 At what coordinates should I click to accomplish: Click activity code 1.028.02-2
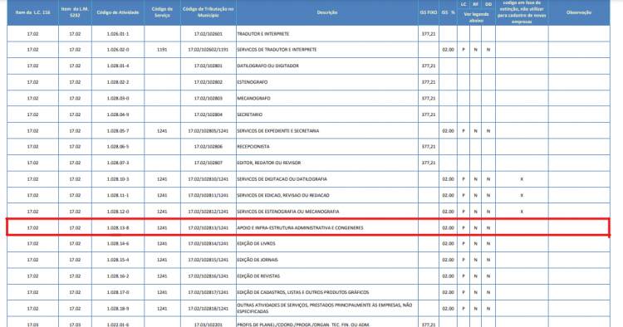click(x=118, y=82)
